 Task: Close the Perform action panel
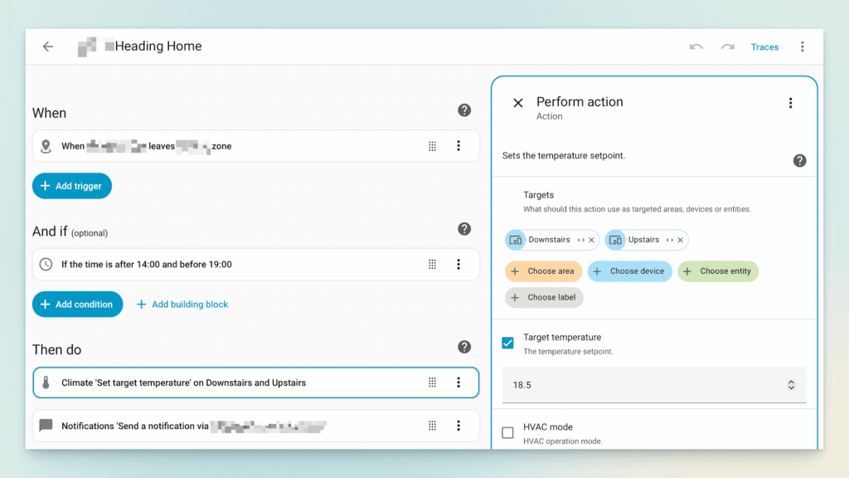[517, 102]
